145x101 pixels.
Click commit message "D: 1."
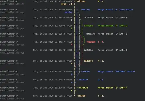101,80
